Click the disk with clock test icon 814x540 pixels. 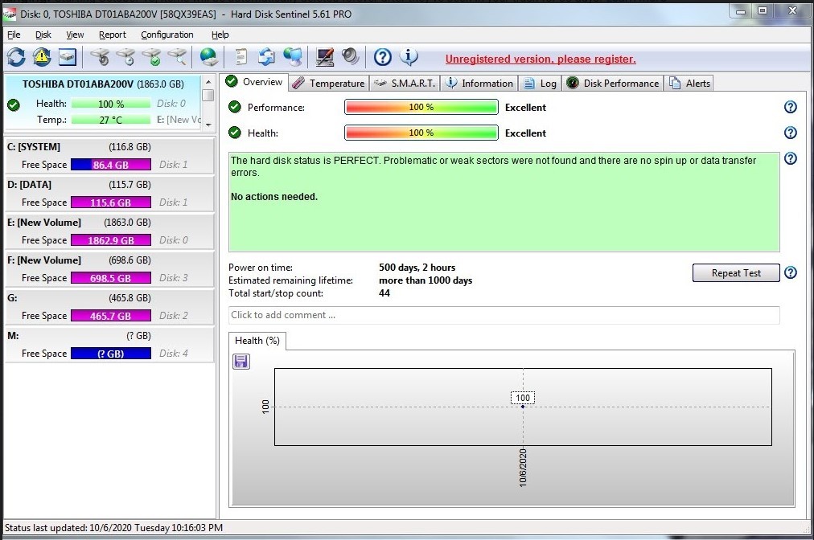pyautogui.click(x=126, y=57)
